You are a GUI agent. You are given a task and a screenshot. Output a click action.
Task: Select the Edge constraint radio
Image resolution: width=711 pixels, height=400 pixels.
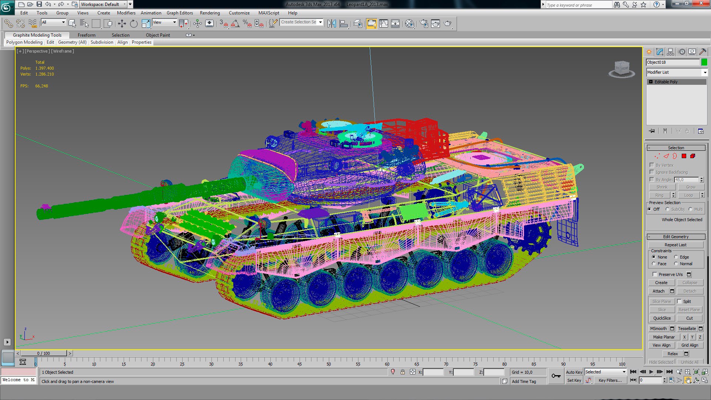click(x=676, y=257)
